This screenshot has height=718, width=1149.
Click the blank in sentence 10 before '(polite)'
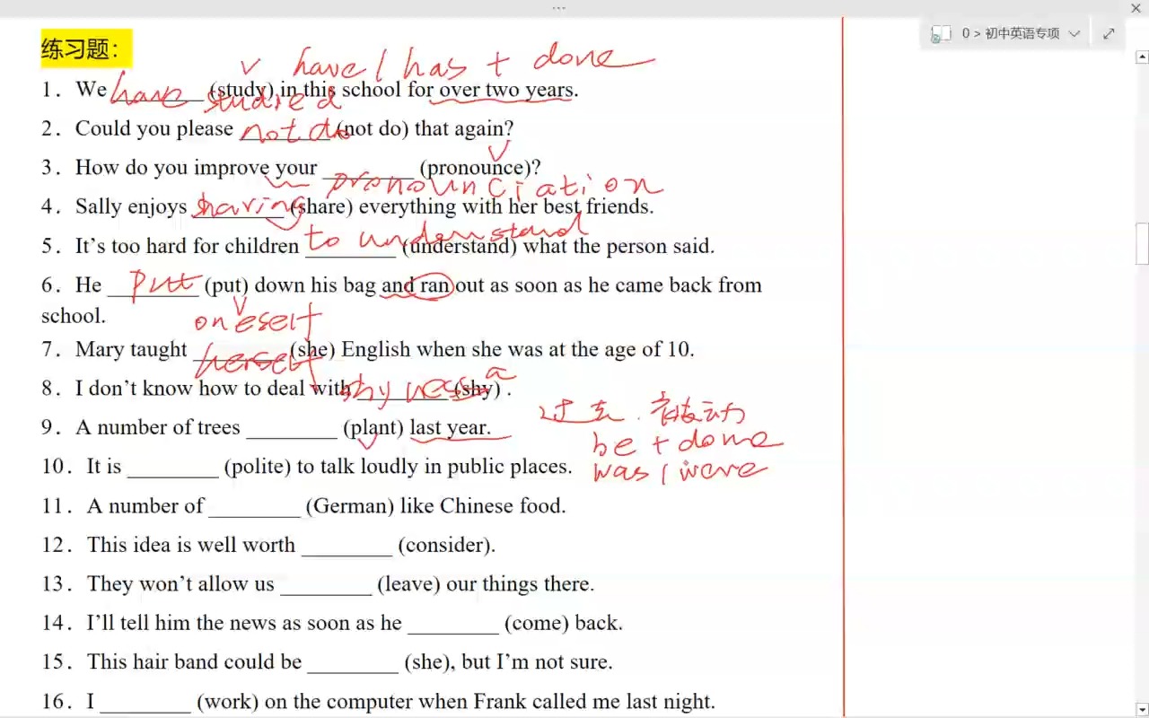[x=173, y=468]
